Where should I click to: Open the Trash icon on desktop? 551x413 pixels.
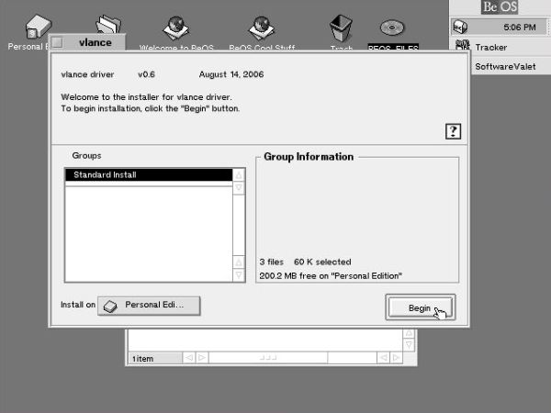coord(341,28)
